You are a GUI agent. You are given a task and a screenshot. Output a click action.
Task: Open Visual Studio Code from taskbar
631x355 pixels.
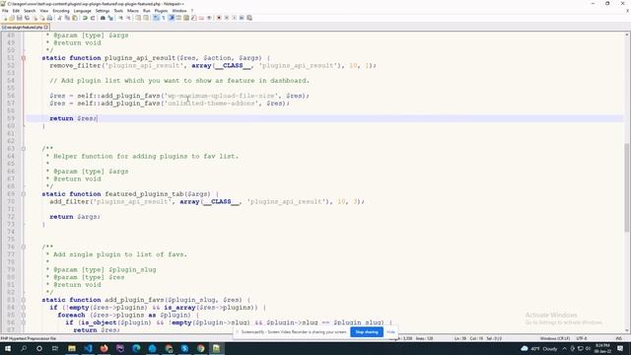(x=88, y=348)
